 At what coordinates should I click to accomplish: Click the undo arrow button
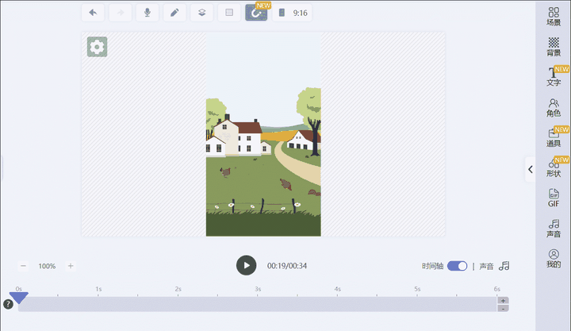[94, 13]
